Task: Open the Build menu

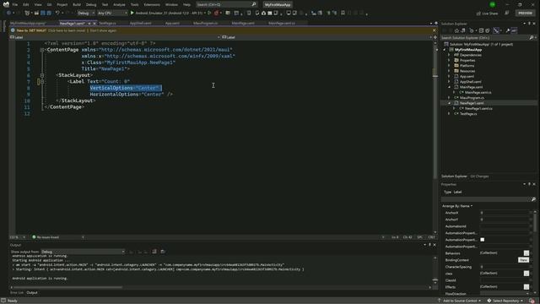Action: click(x=77, y=5)
